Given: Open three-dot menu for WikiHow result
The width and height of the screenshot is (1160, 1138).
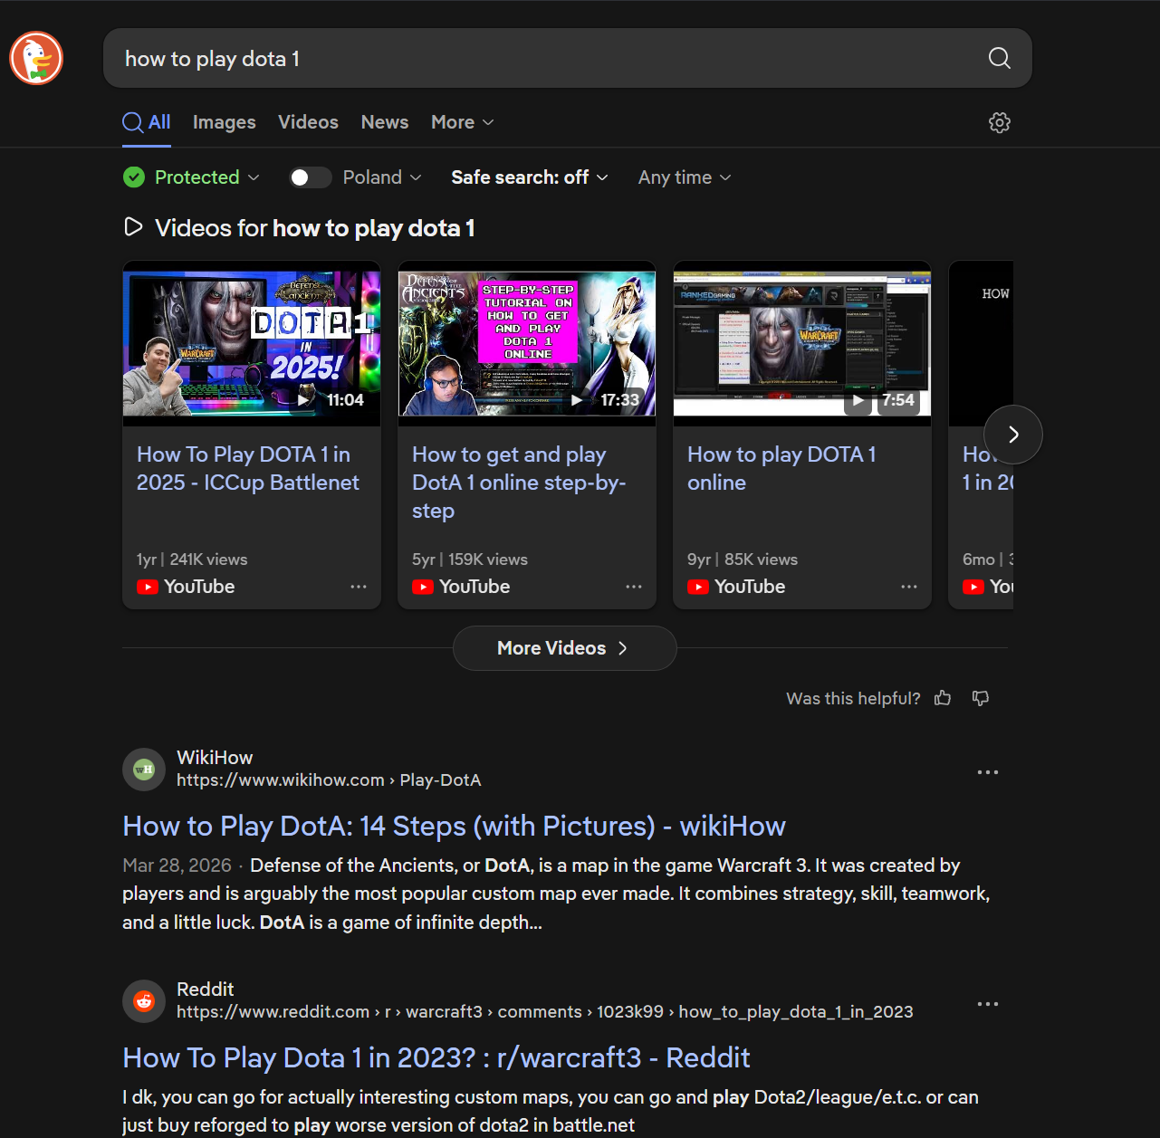Looking at the screenshot, I should [988, 772].
